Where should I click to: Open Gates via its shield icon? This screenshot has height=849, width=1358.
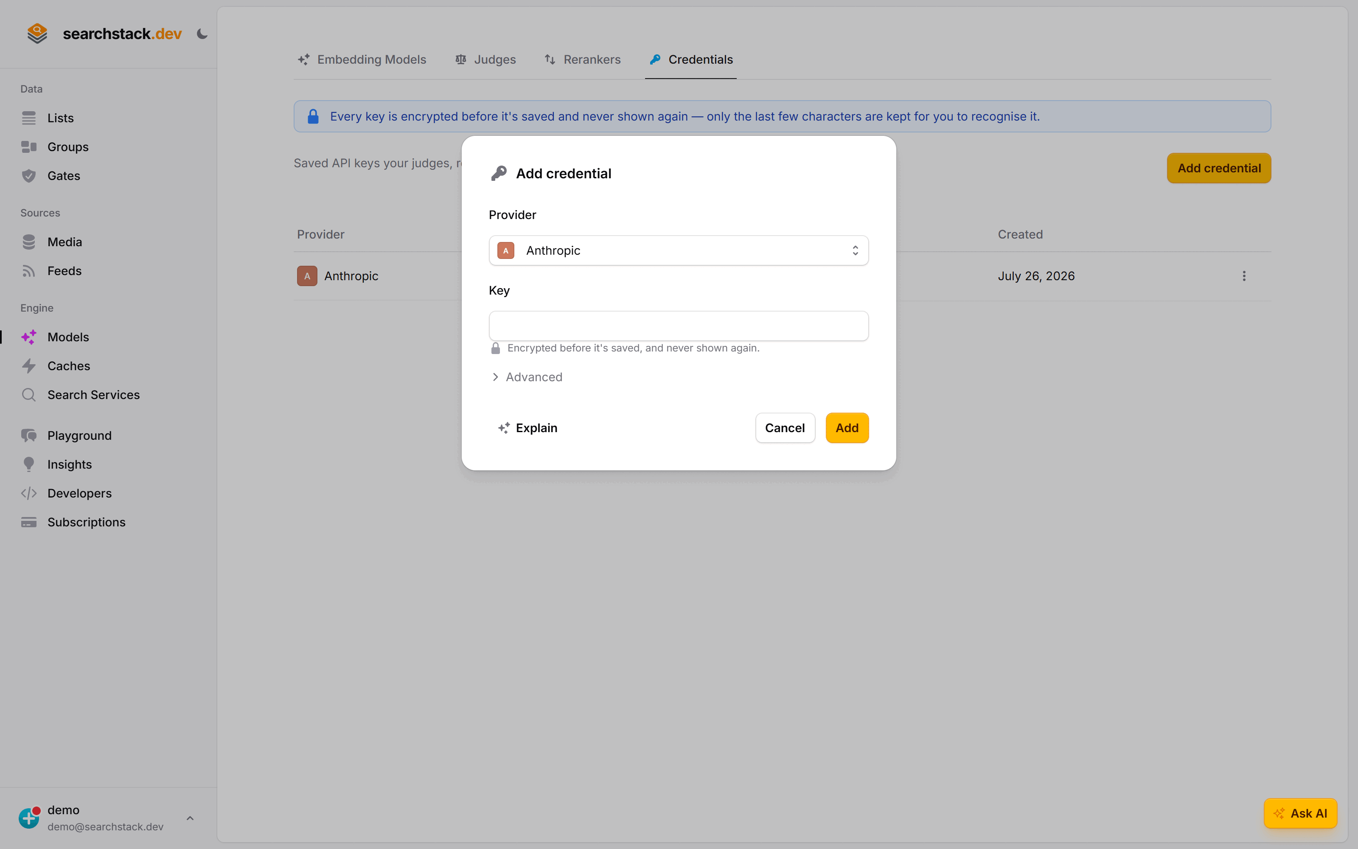coord(28,176)
